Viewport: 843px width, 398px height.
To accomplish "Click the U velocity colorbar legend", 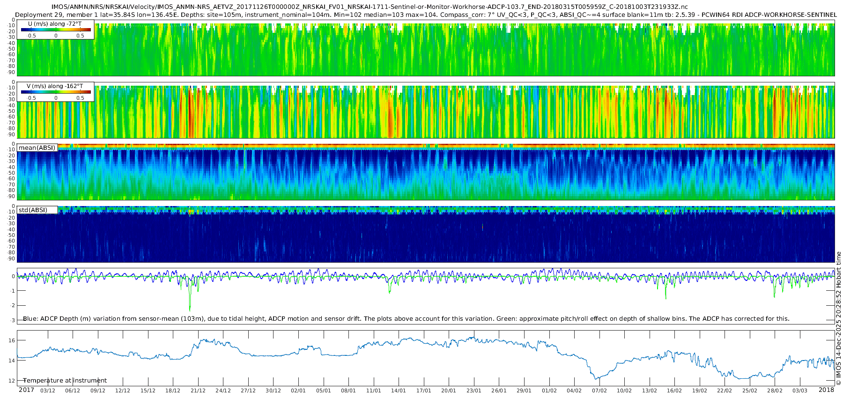I will point(56,29).
